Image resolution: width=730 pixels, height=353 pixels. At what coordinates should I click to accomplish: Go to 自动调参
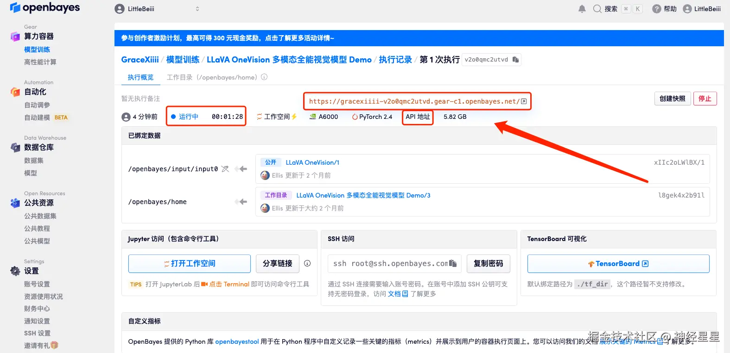click(37, 105)
